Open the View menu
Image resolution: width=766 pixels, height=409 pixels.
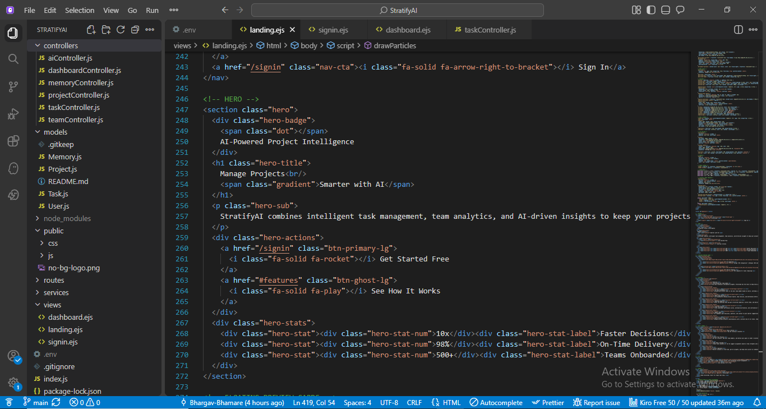point(110,10)
